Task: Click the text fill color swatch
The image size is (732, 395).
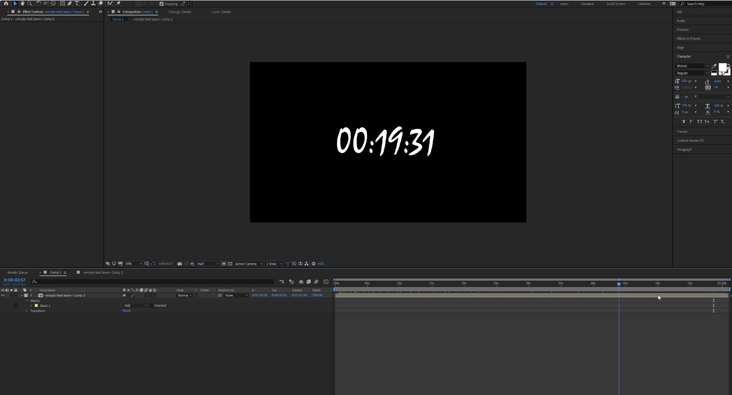Action: [x=722, y=66]
